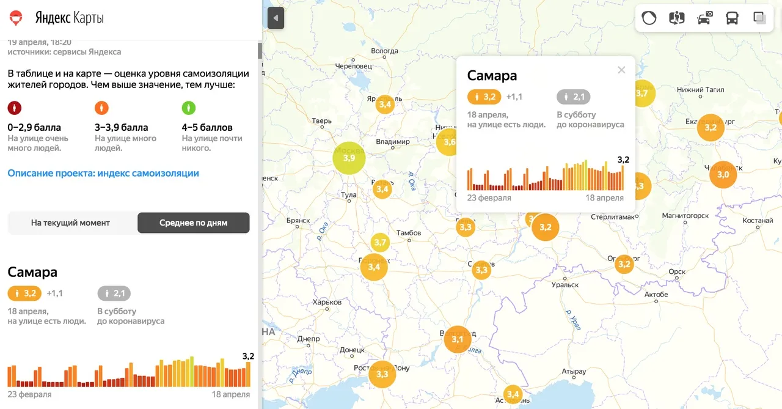Click the Волгоград 3,1 map marker
Viewport: 782px width, 409px height.
458,339
